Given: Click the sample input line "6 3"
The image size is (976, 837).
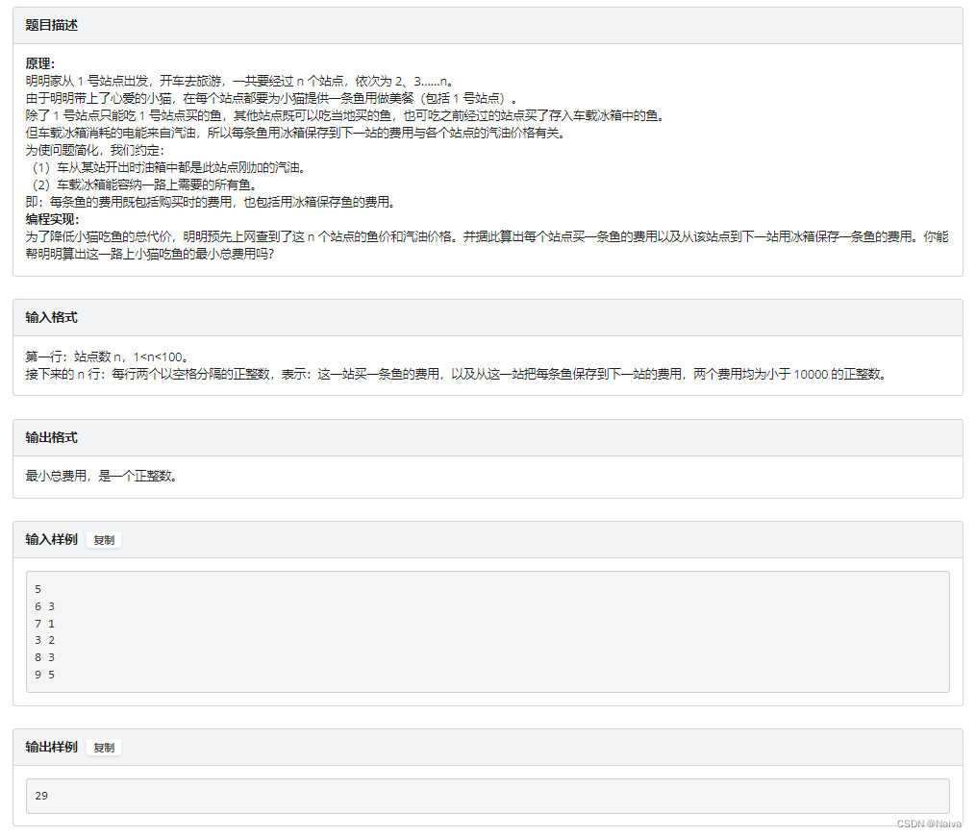Looking at the screenshot, I should tap(45, 606).
